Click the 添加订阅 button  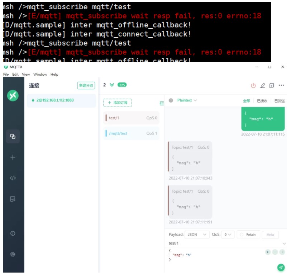(118, 103)
